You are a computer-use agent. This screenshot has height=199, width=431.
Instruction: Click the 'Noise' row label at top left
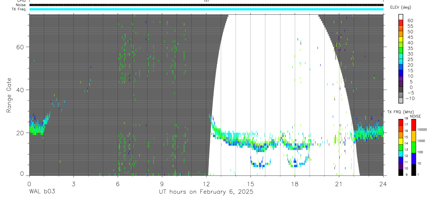[20, 5]
